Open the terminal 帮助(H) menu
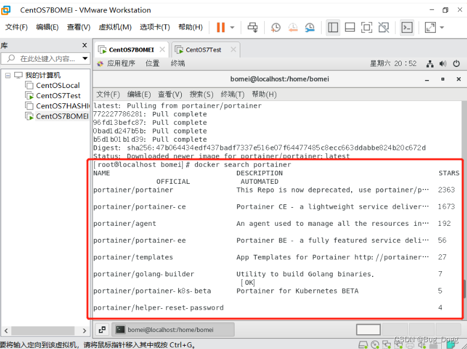The height and width of the screenshot is (349, 467). 264,94
